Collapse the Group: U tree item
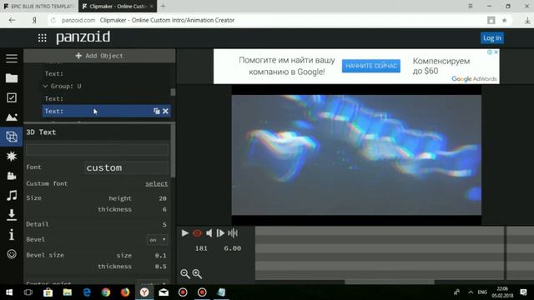Image resolution: width=534 pixels, height=300 pixels. tap(45, 87)
